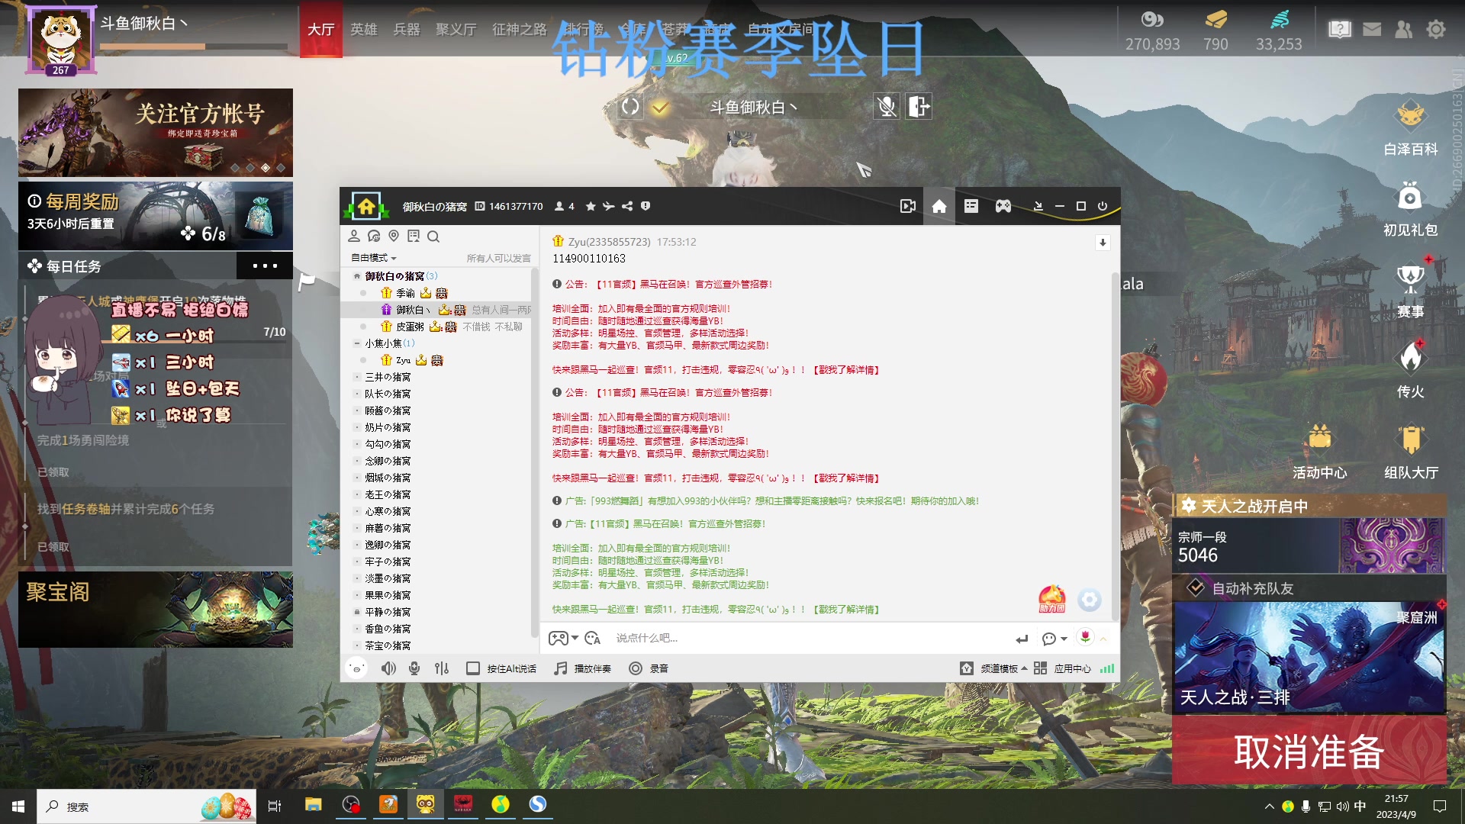Open the YY game controller tab icon
1465x824 pixels.
click(1003, 206)
